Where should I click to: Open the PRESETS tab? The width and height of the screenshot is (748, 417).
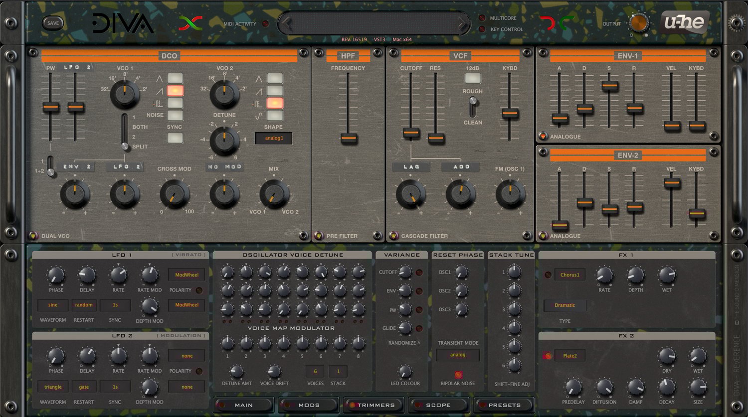[x=504, y=405]
